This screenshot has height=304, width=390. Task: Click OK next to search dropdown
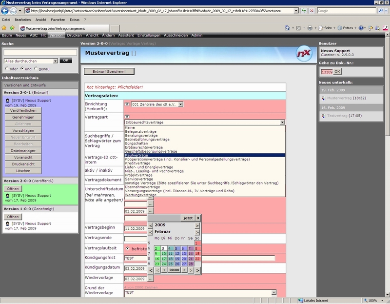tap(66, 61)
